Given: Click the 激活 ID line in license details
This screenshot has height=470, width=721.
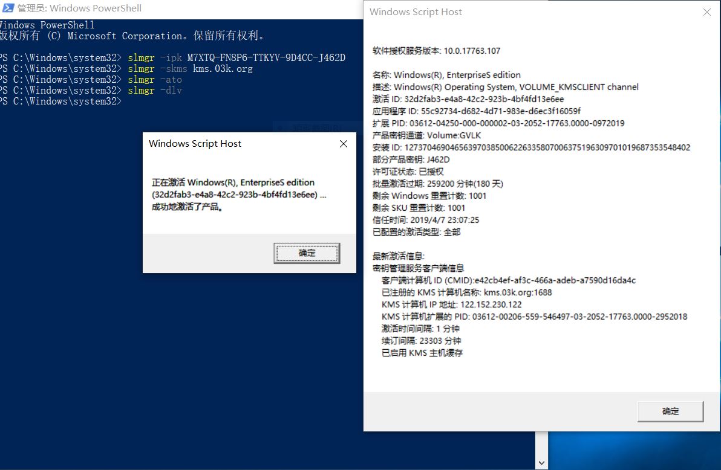Looking at the screenshot, I should (x=468, y=99).
